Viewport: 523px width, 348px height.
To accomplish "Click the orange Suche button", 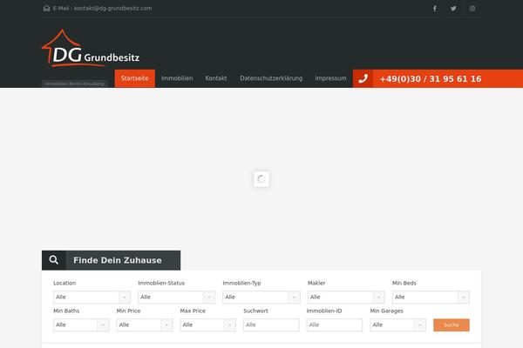I will (x=452, y=325).
